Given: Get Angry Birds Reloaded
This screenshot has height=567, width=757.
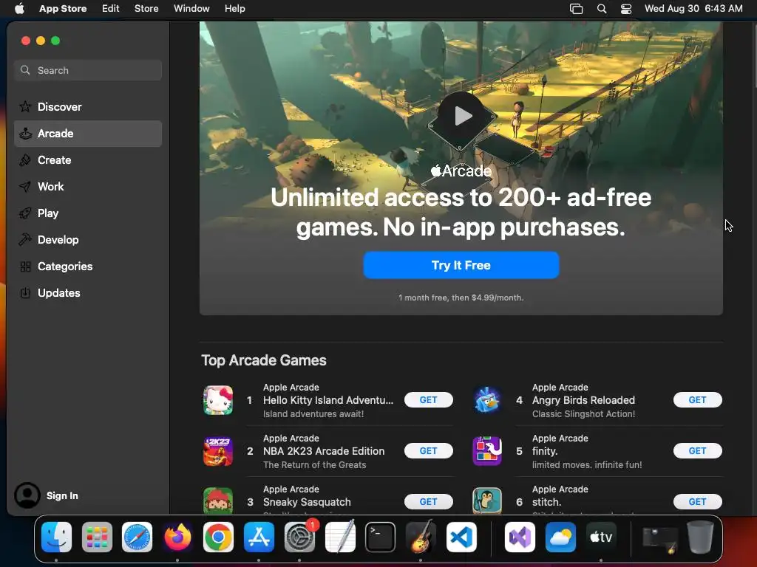Looking at the screenshot, I should (x=697, y=399).
